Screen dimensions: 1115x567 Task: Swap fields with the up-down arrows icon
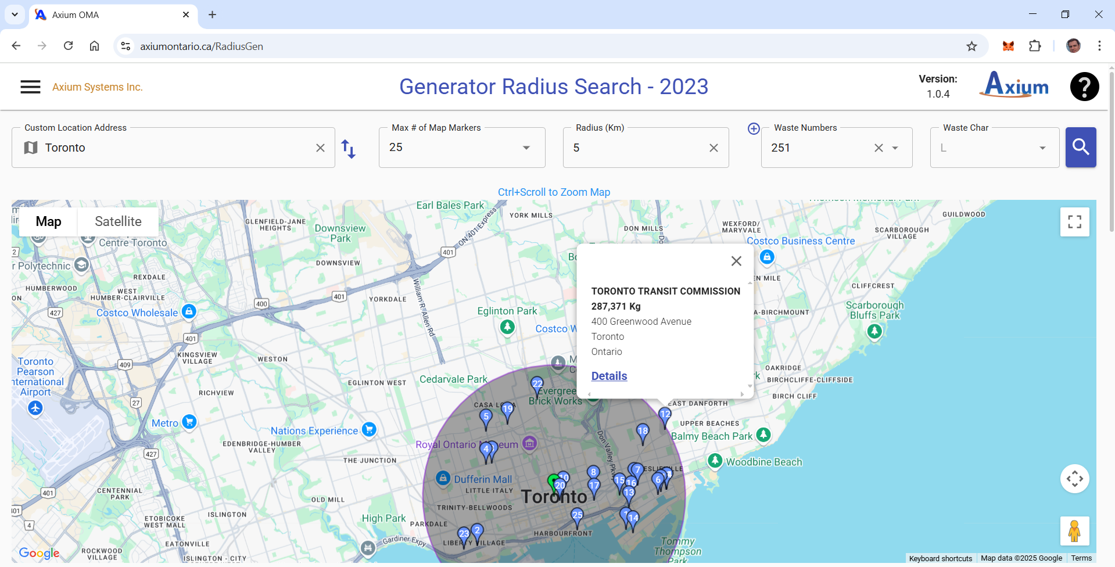tap(348, 149)
